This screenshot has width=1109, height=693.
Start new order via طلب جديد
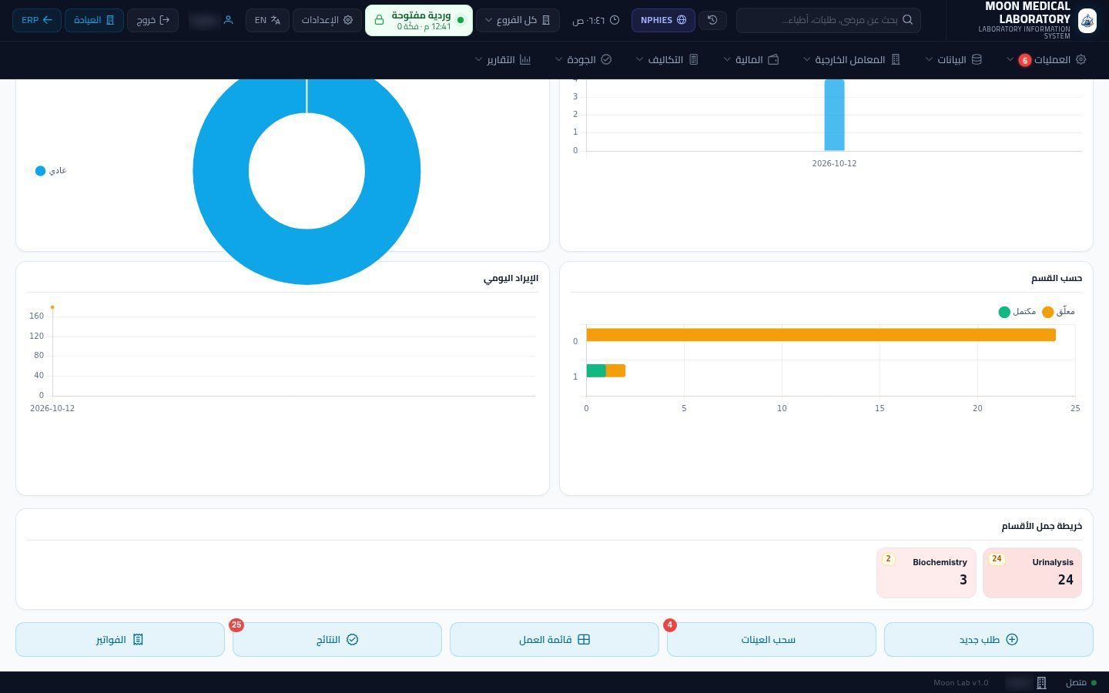click(989, 640)
